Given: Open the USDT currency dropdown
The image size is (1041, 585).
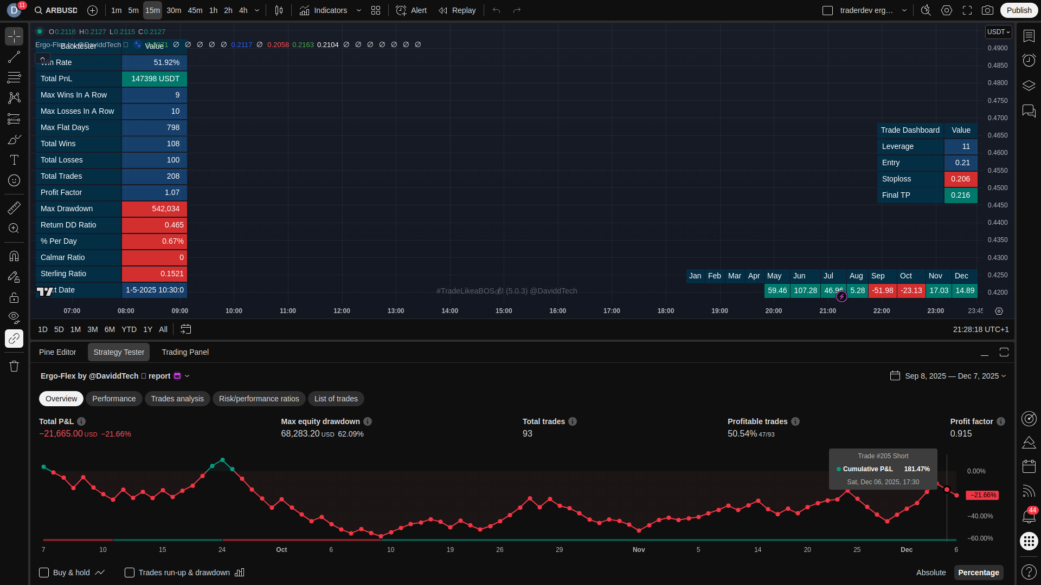Looking at the screenshot, I should [x=998, y=32].
